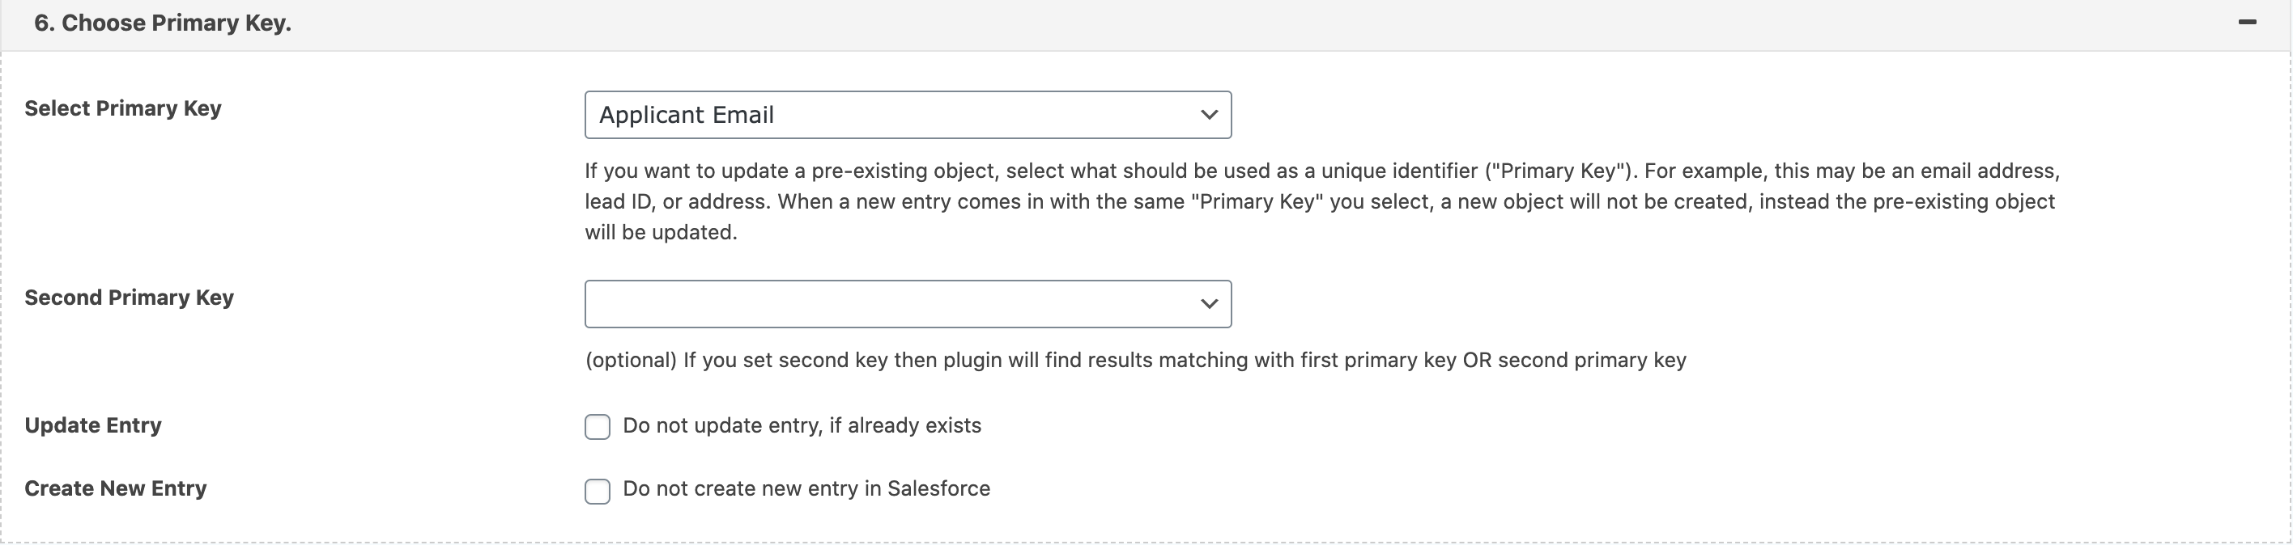Click chevron arrow of Second Primary Key dropdown
Screen dimensions: 2293x545
pos(1208,304)
